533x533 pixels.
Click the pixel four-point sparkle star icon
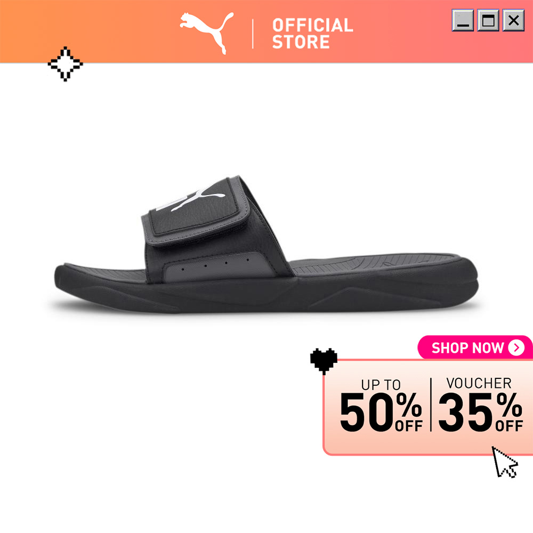65,64
